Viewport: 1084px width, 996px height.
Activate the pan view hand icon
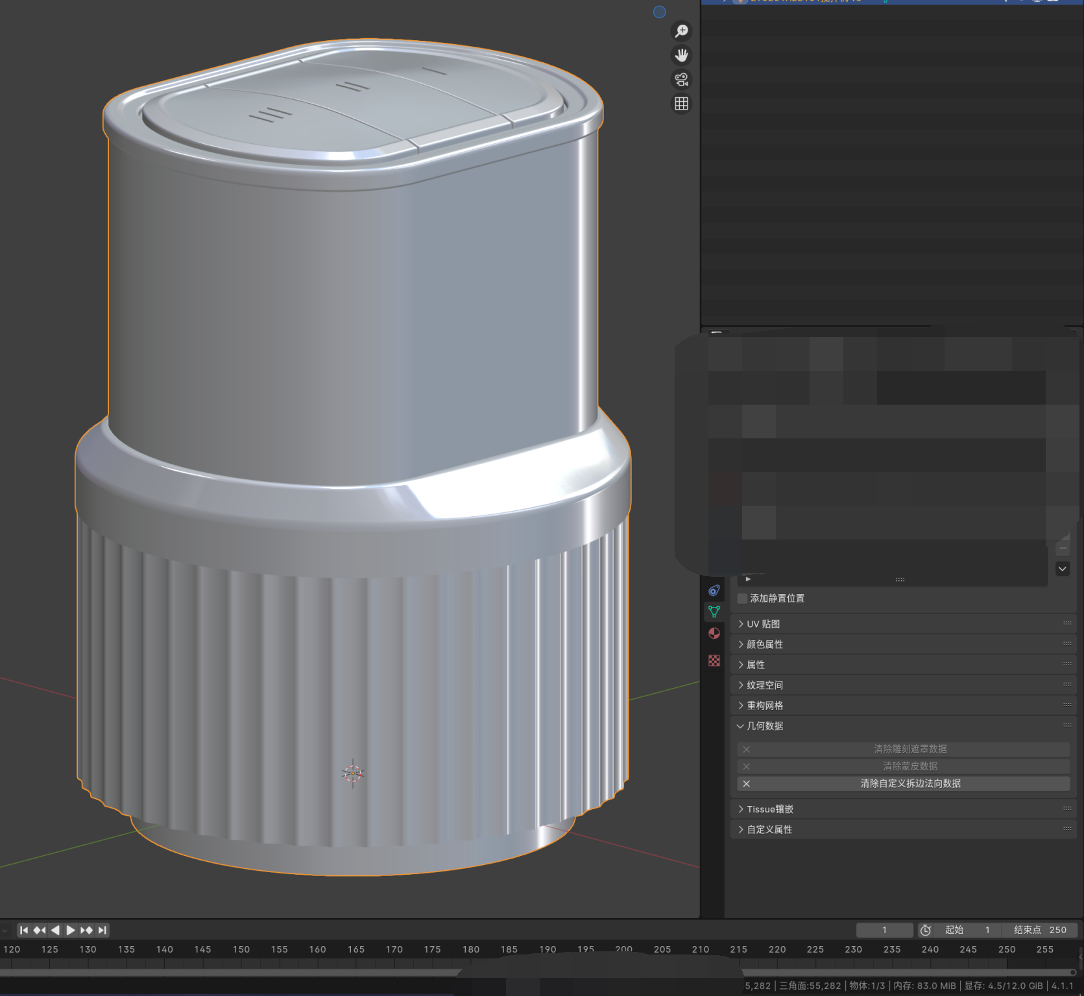click(x=681, y=55)
